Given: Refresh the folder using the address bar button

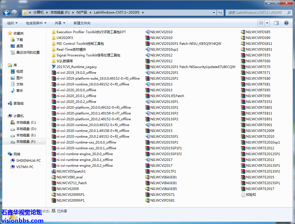Looking at the screenshot, I should [220, 12].
